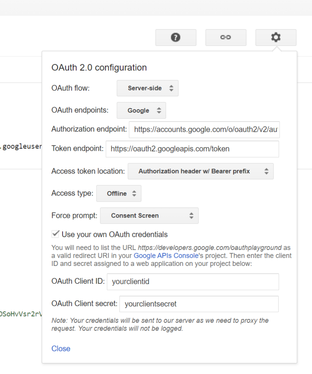Viewport: 312px width, 374px height.
Task: Click the Authorization endpoint text field
Action: coord(204,129)
